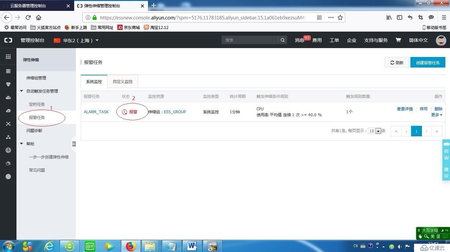Open a new browser tab
This screenshot has height=252, width=450.
pos(153,5)
